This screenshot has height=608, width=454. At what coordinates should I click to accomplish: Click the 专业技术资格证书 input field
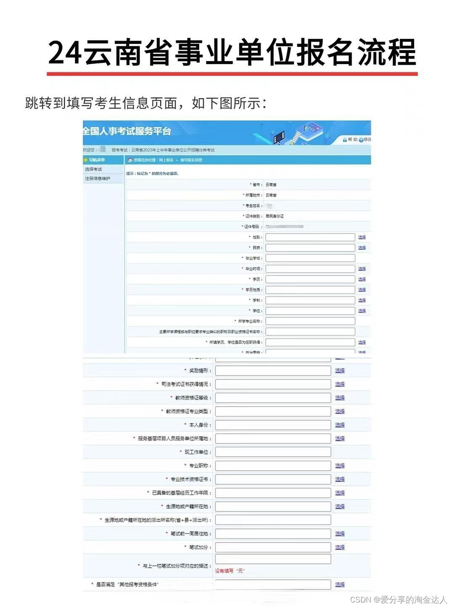(x=273, y=479)
